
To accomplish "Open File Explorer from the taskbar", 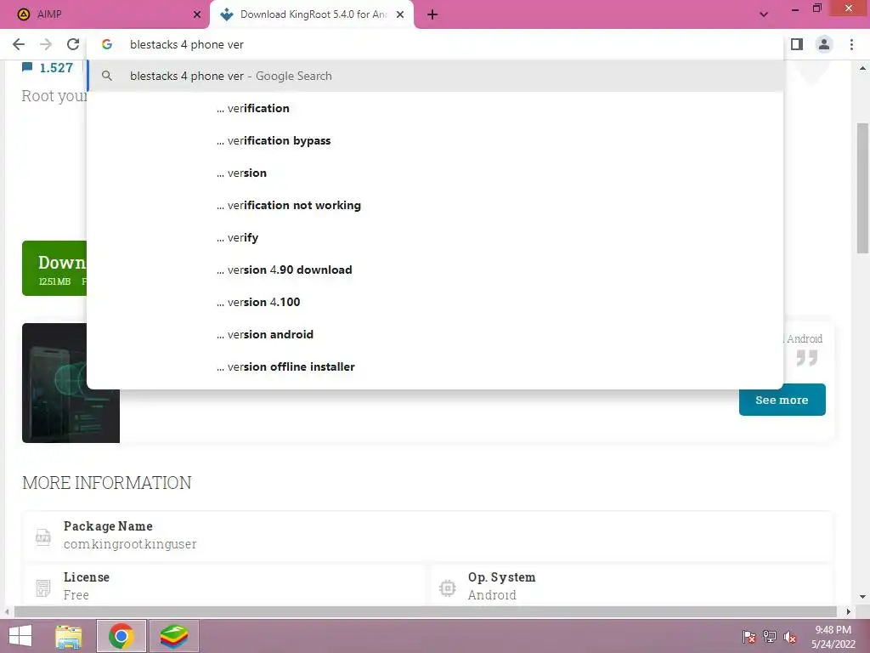I will pos(69,636).
